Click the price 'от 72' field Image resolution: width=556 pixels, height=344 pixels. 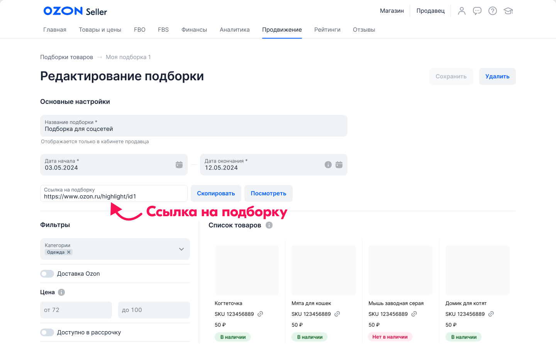tap(76, 310)
